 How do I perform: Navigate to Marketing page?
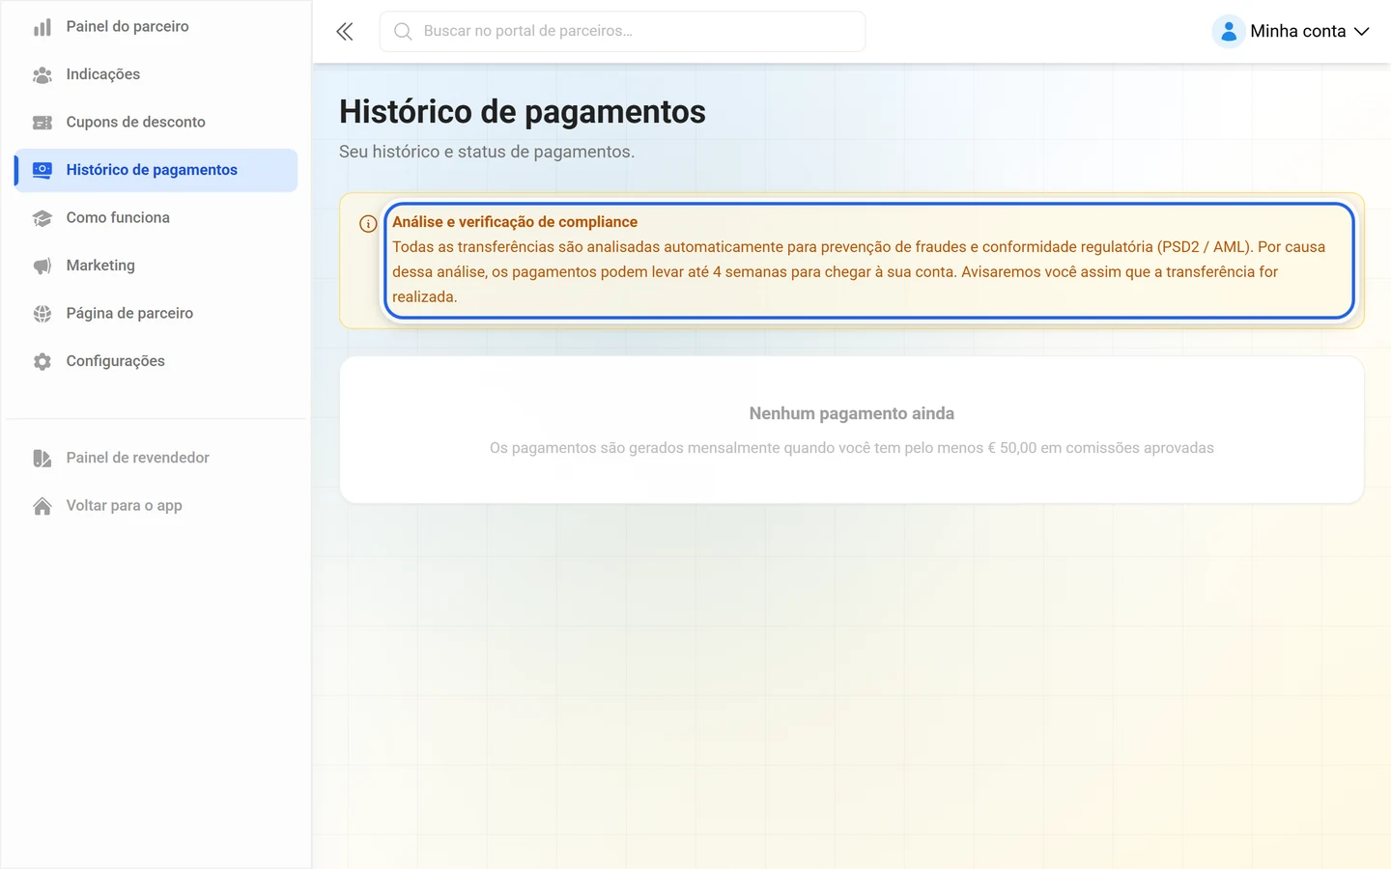pyautogui.click(x=156, y=266)
